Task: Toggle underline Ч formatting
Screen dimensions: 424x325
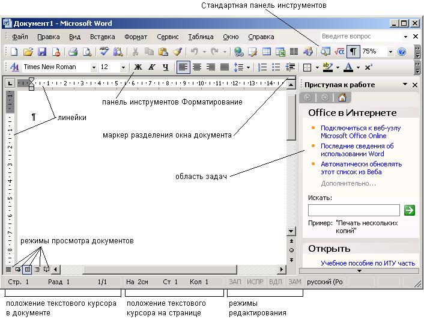Action: 166,67
